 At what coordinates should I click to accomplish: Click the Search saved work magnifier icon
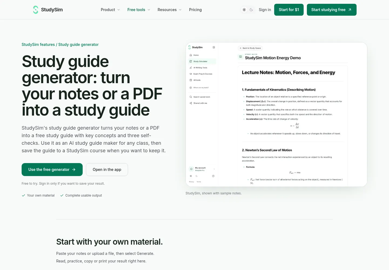tap(191, 97)
